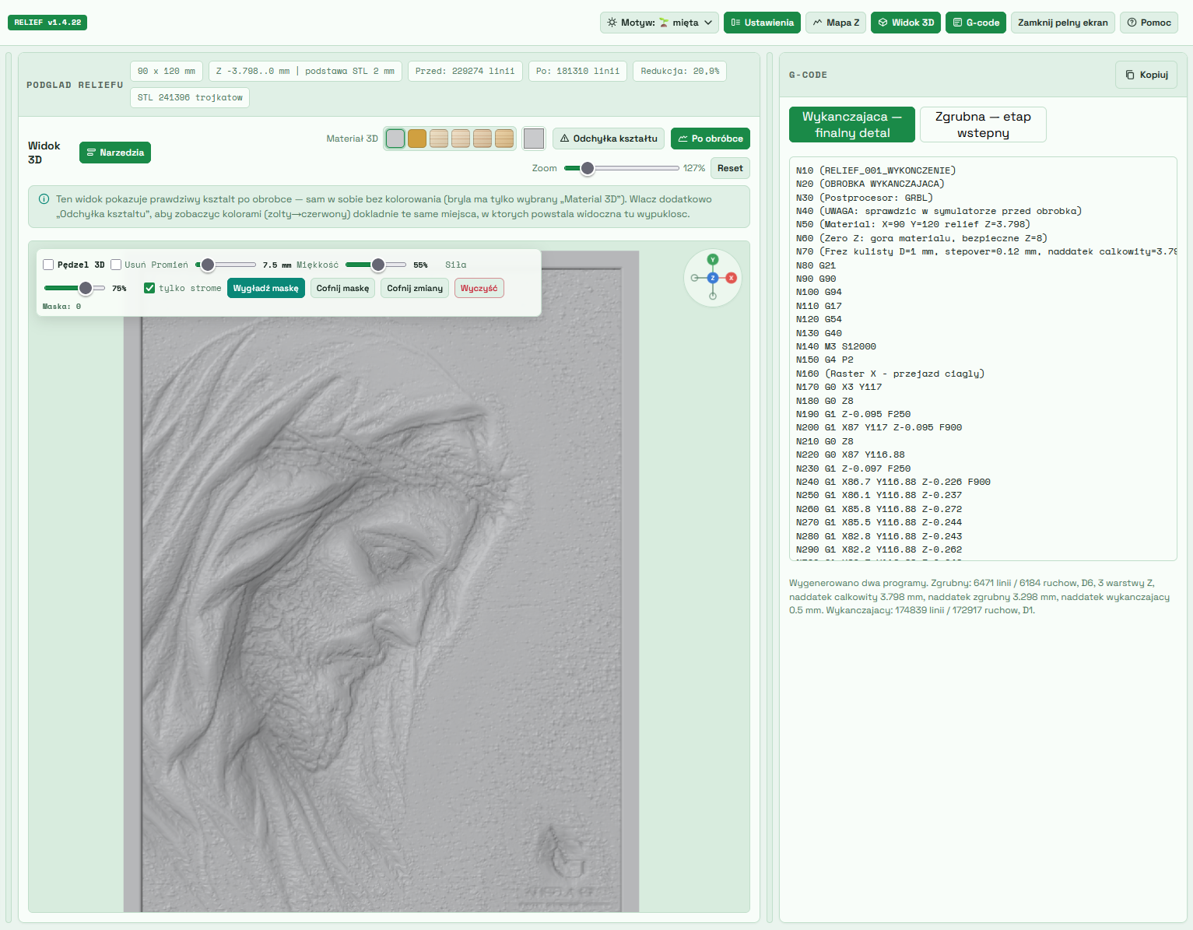Toggle the G-code panel
The image size is (1193, 930).
pos(976,23)
